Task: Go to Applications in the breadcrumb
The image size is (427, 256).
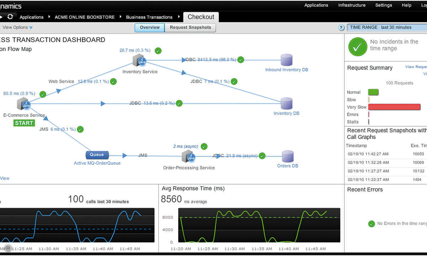Action: [31, 17]
